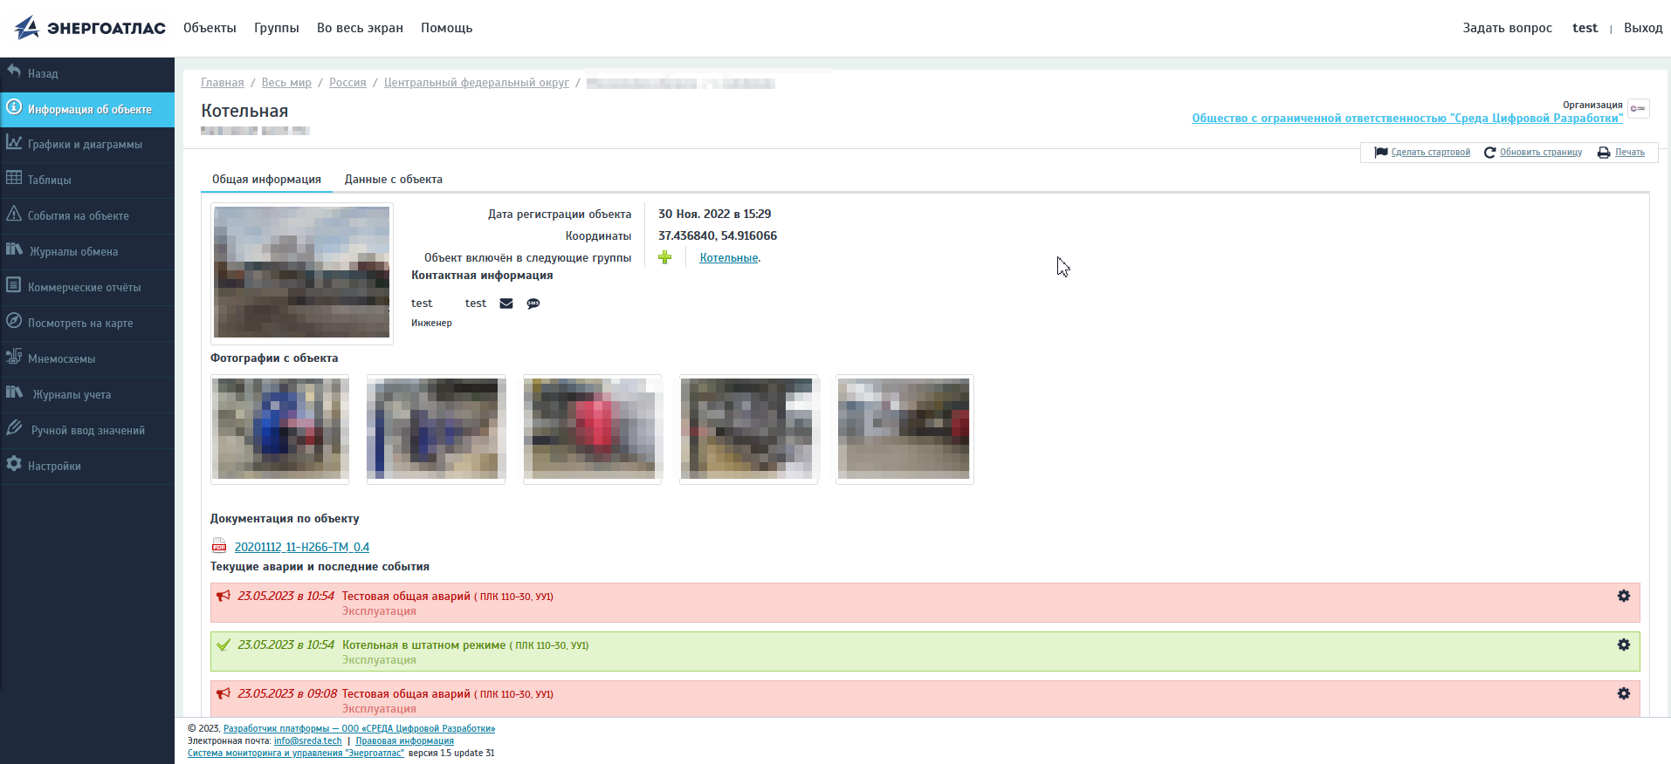Open gear settings on first red alarm row
Viewport: 1671px width, 764px height.
1623,597
